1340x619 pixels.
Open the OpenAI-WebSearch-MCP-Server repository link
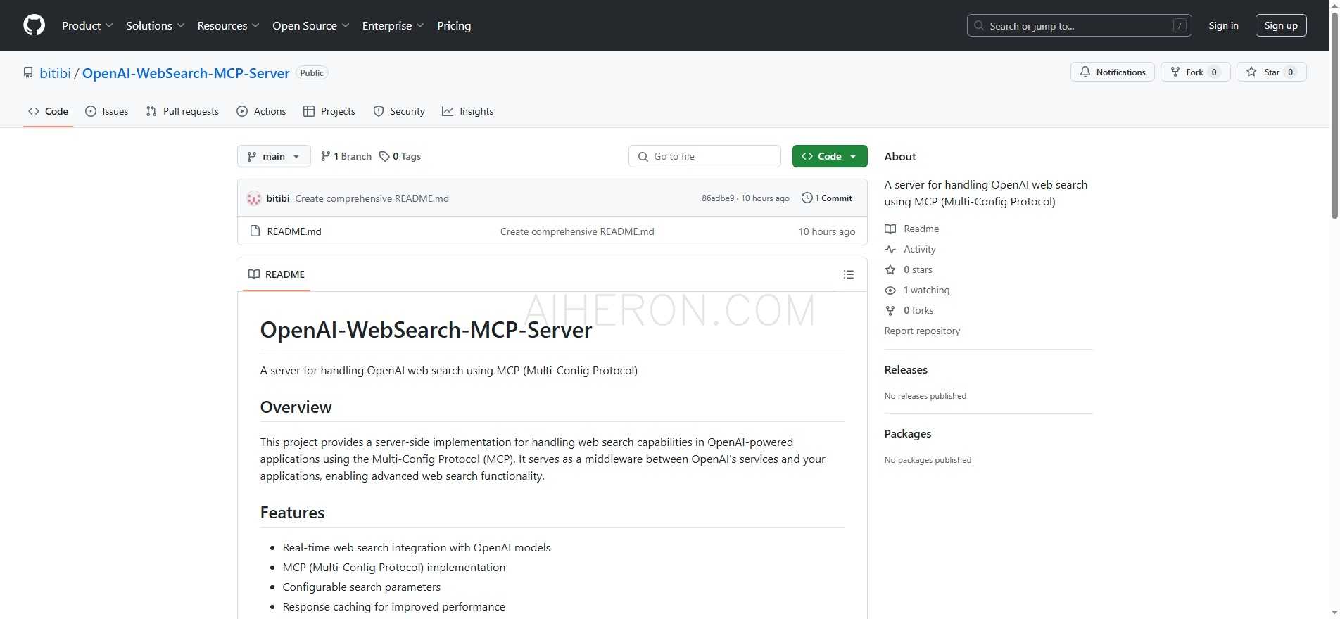click(x=186, y=73)
